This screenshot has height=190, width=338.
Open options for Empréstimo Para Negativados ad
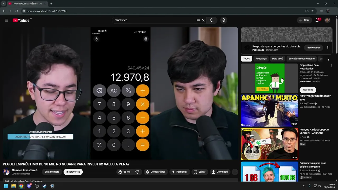point(331,65)
